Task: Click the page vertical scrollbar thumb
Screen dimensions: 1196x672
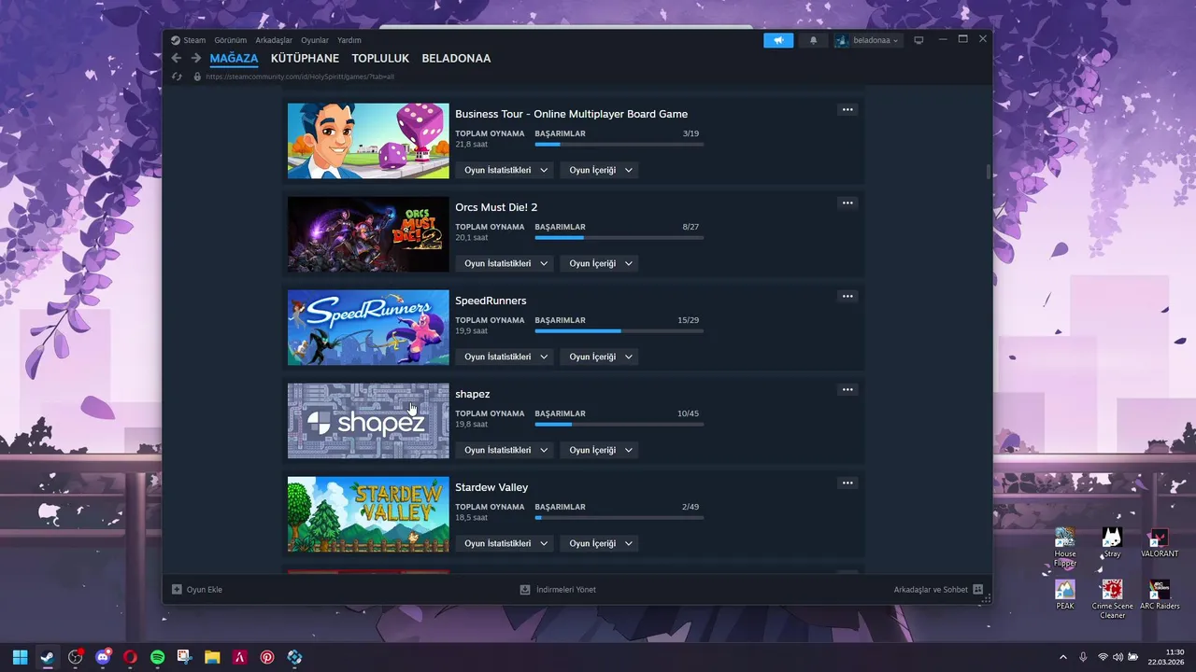Action: [x=988, y=172]
